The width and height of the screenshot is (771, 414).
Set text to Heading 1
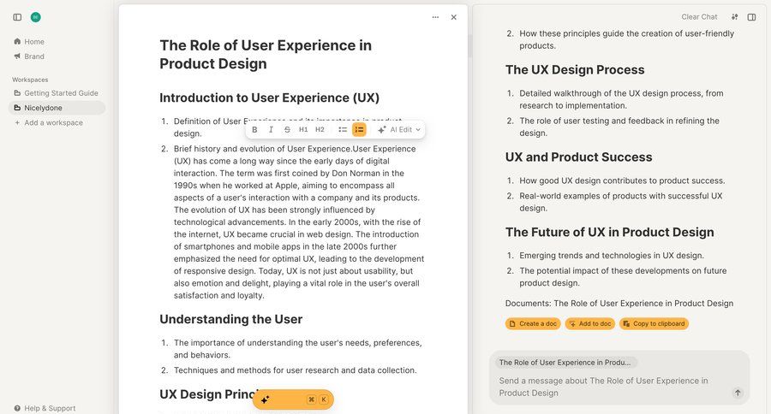[x=303, y=130]
